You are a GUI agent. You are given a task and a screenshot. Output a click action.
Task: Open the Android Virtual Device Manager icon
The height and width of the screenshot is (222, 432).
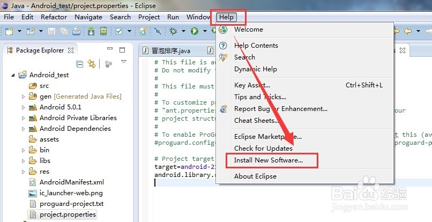(x=103, y=31)
